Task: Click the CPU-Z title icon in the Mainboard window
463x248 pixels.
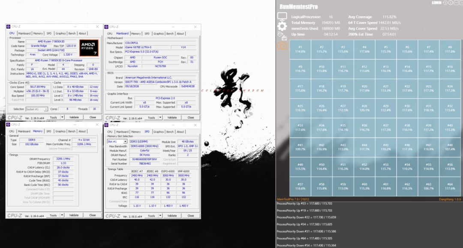Action: coord(106,27)
